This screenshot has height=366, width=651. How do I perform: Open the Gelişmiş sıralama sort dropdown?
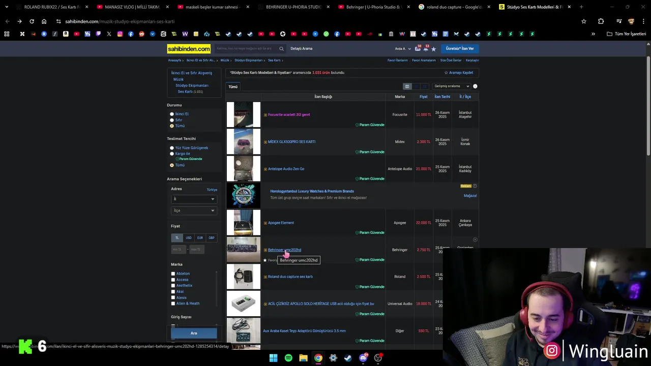452,86
